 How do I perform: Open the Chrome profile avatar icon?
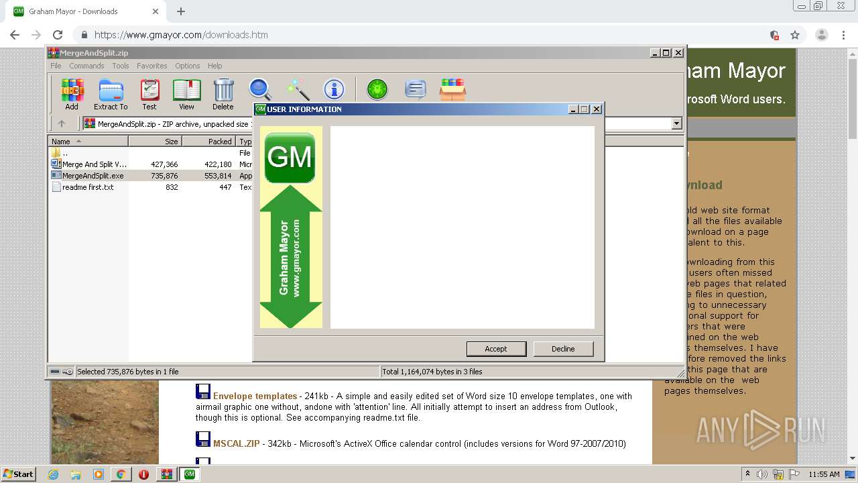[x=822, y=35]
